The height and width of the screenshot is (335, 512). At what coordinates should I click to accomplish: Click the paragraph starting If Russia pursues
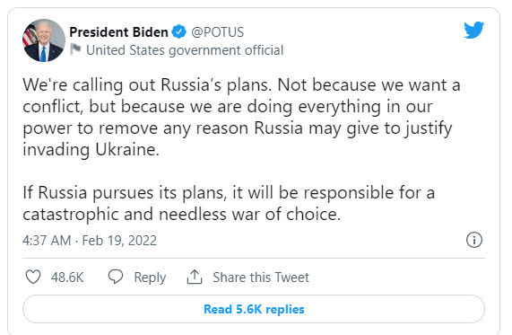pyautogui.click(x=229, y=203)
